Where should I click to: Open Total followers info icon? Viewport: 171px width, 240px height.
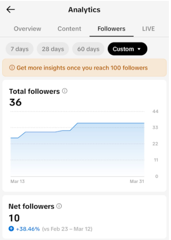click(65, 91)
